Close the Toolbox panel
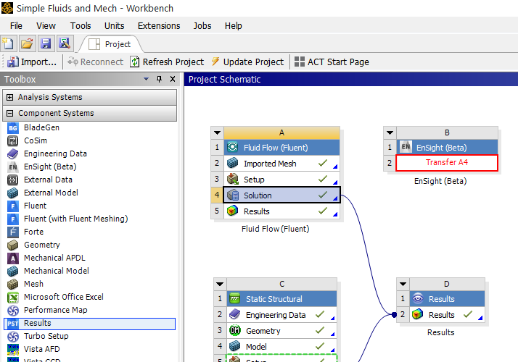This screenshot has width=518, height=362. [x=173, y=79]
